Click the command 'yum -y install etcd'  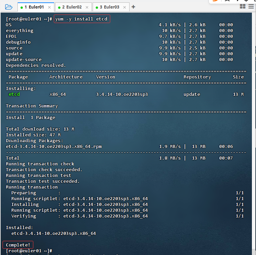coord(81,19)
